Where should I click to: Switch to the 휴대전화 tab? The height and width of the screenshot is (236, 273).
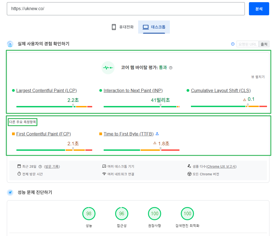pos(123,27)
